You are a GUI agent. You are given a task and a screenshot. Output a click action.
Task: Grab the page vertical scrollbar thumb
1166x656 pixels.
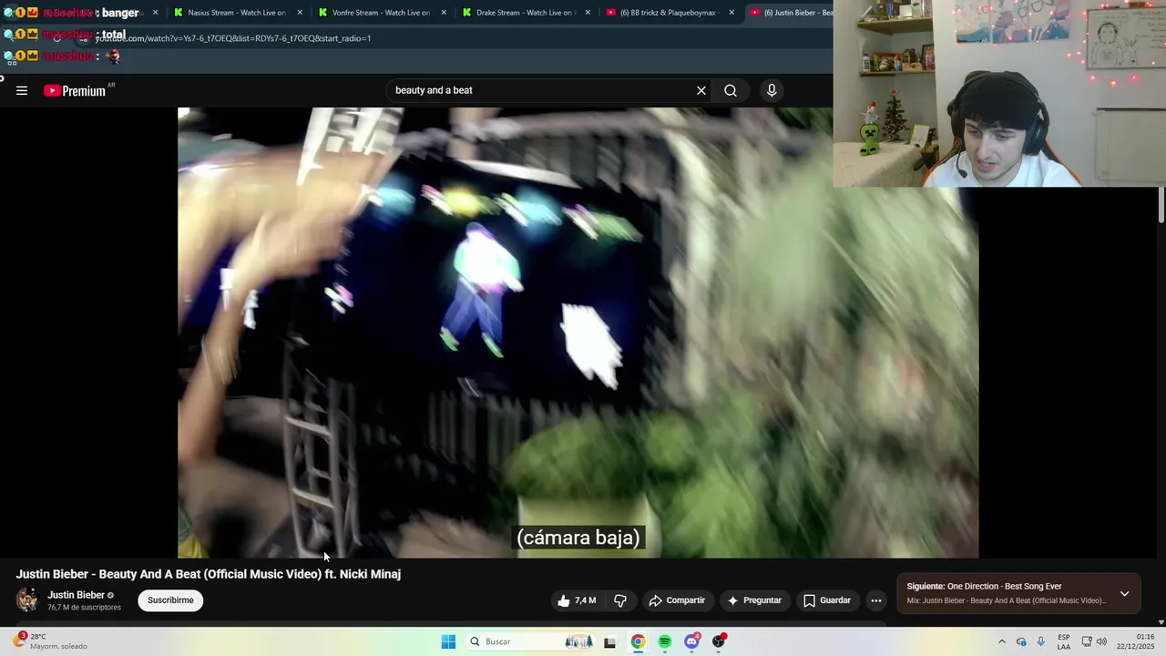coord(1161,204)
